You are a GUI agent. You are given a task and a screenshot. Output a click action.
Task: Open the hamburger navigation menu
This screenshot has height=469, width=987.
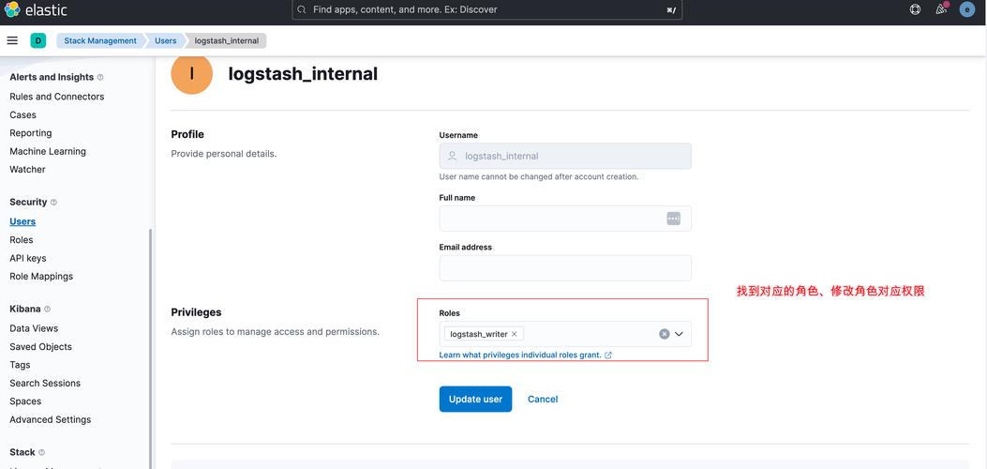point(12,40)
